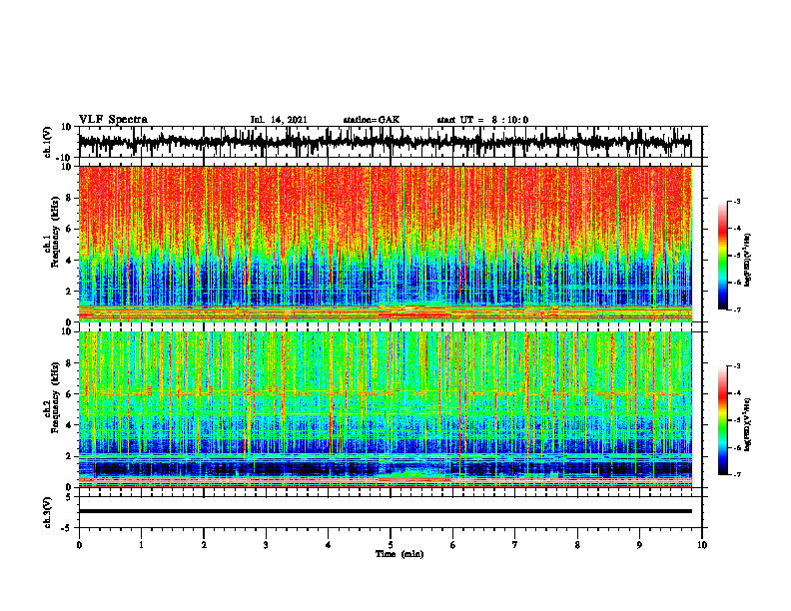Screen dimensions: 791x611
Task: Click the "-3" label on the ch.2 colorbar
Action: tap(737, 366)
